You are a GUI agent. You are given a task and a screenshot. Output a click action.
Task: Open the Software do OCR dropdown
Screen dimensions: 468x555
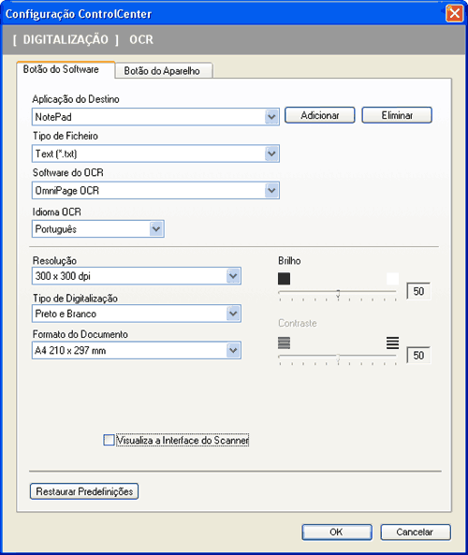tap(271, 190)
